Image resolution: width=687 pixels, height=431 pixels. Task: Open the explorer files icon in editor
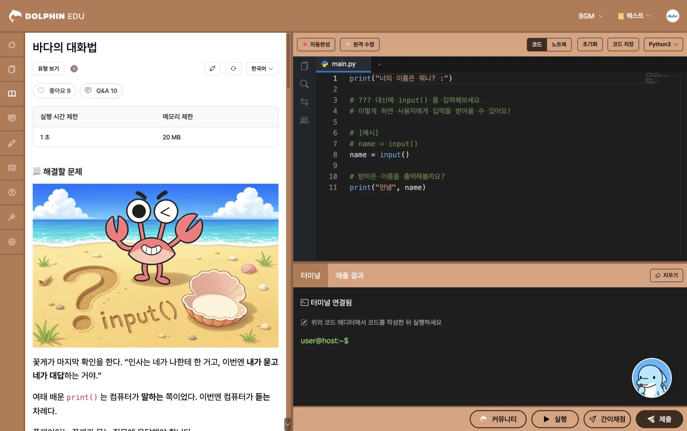pos(304,66)
